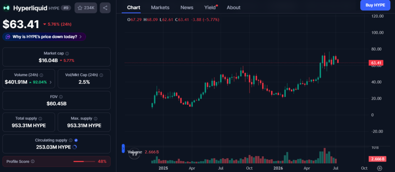Switch to the Markets tab
This screenshot has width=395, height=172.
pos(160,8)
